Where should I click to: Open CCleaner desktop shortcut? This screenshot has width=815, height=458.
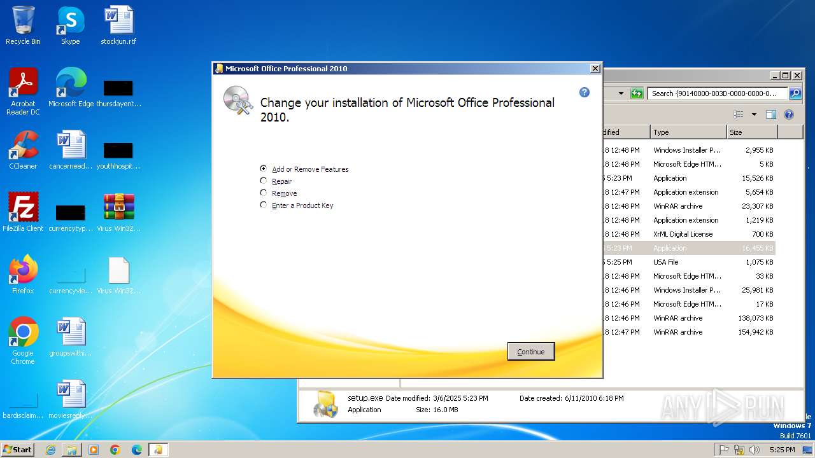click(23, 151)
